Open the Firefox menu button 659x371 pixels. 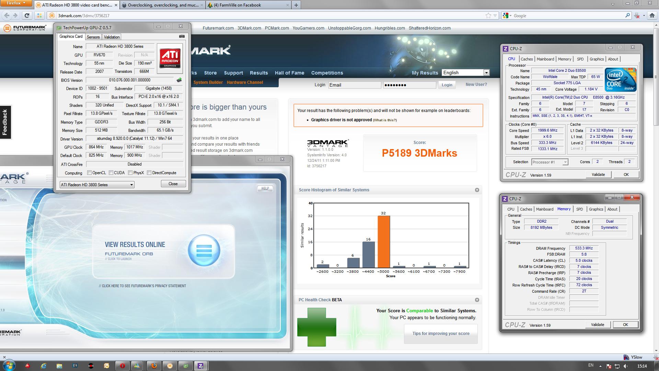coord(16,3)
